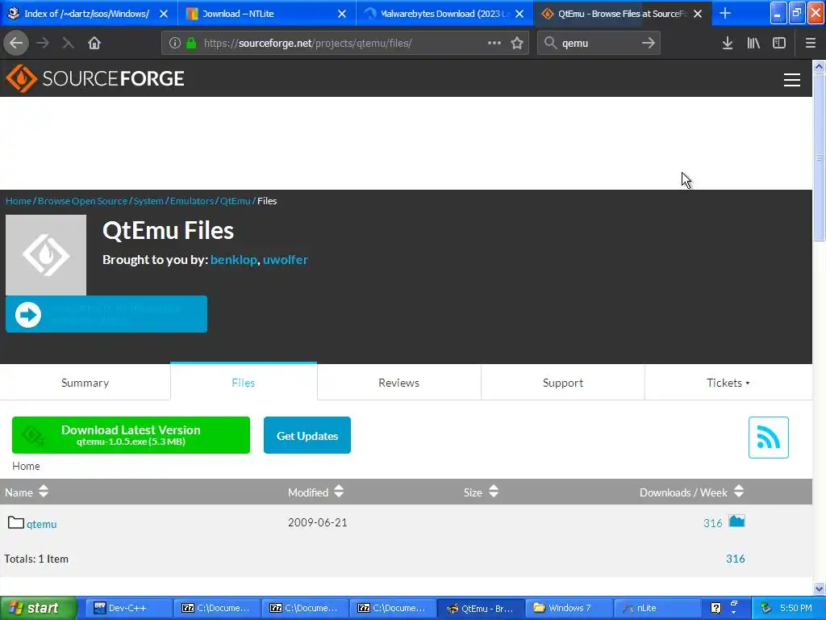
Task: Open the qtemu folder link
Action: pos(42,523)
